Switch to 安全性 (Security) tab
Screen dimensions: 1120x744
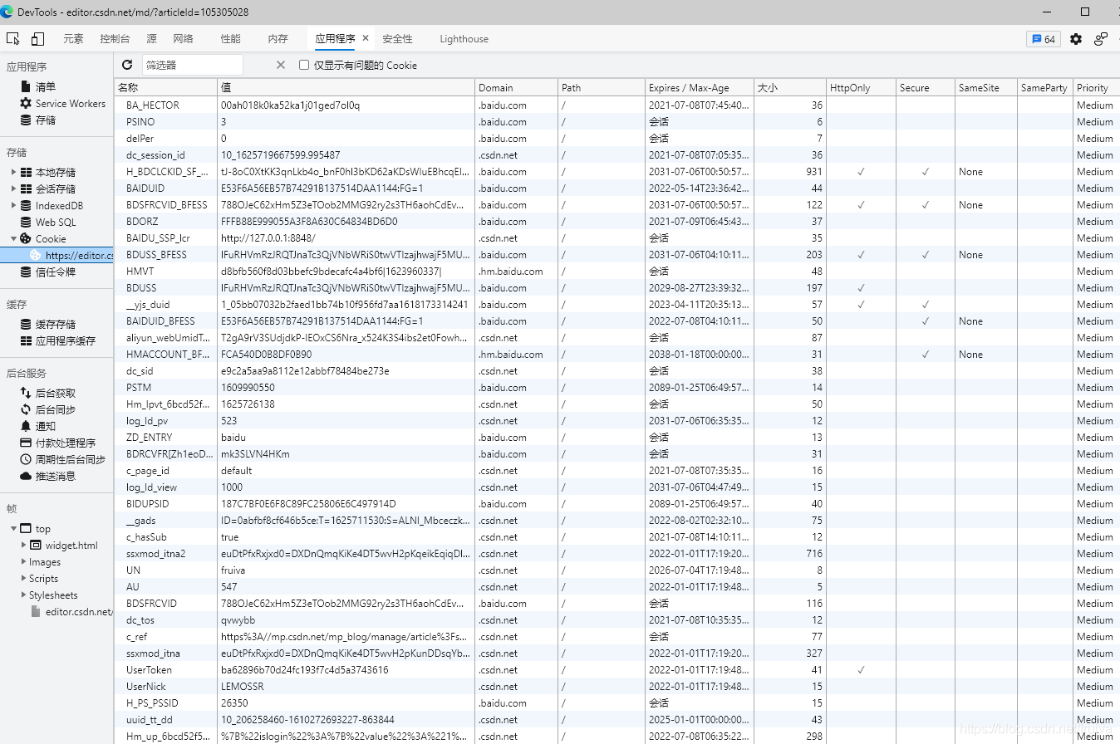(397, 39)
